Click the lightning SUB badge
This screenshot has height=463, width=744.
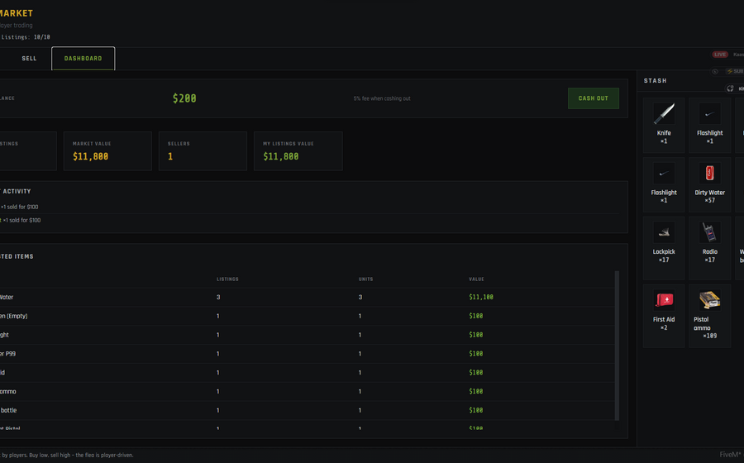(x=735, y=72)
